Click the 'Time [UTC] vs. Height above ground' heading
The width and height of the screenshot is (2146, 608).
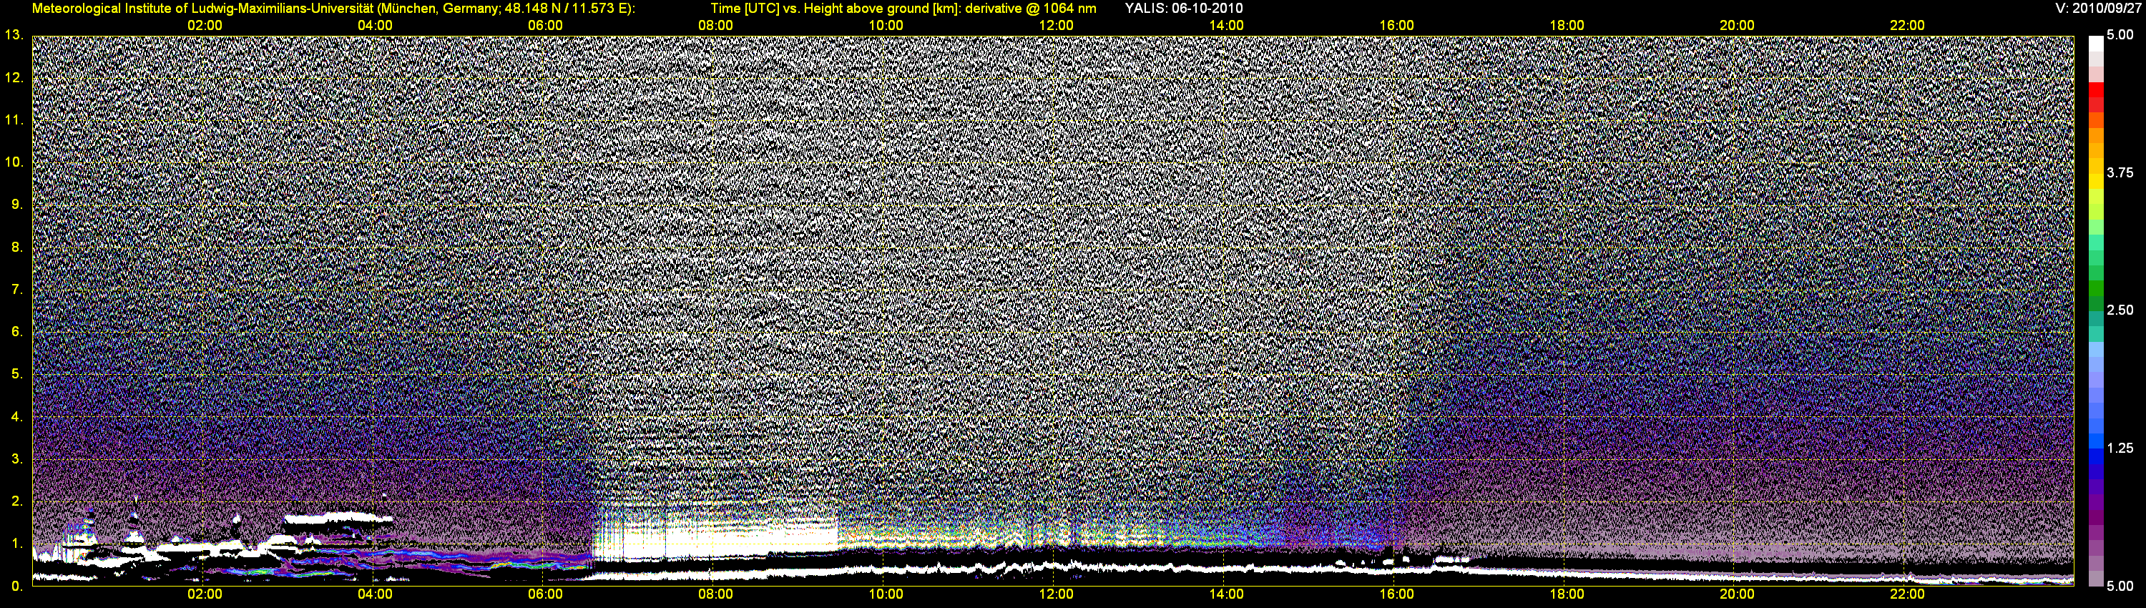tap(903, 9)
